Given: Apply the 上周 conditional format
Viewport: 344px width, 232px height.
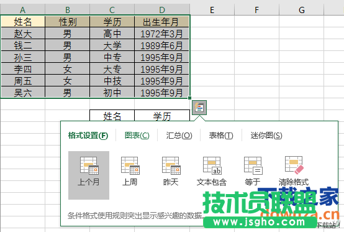Looking at the screenshot, I should click(x=130, y=172).
